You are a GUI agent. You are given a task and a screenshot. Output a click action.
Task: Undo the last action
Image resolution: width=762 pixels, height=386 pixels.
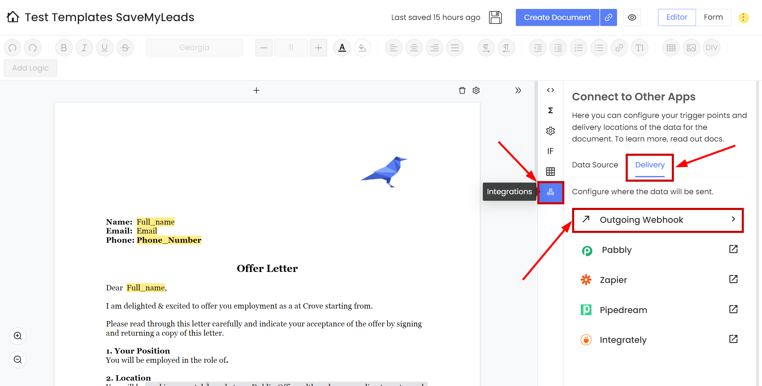click(13, 48)
